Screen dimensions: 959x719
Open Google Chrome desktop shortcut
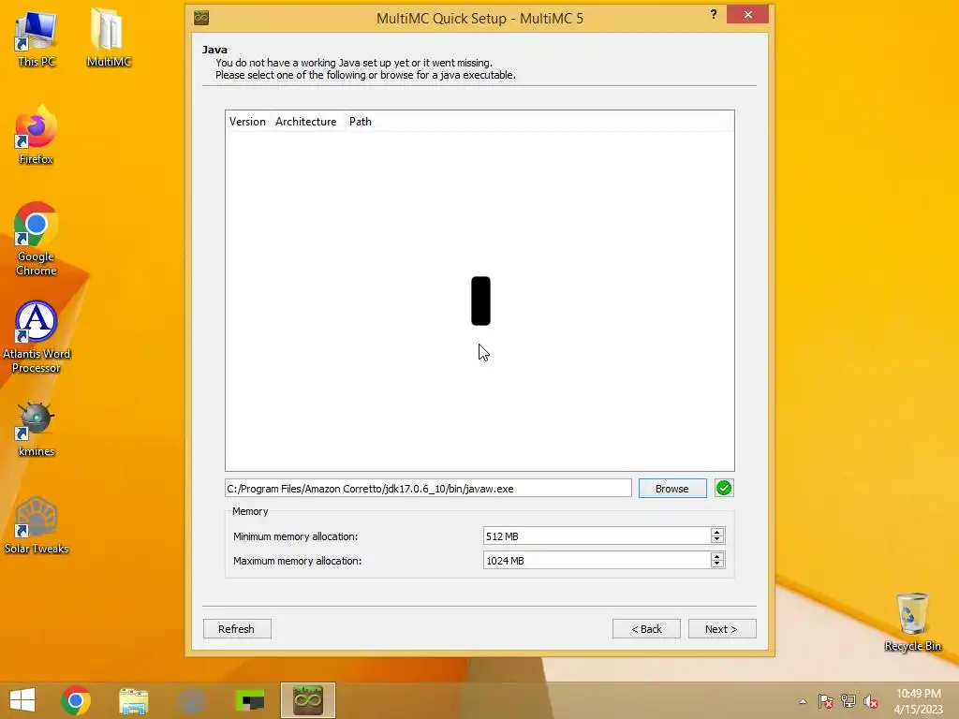click(x=37, y=239)
